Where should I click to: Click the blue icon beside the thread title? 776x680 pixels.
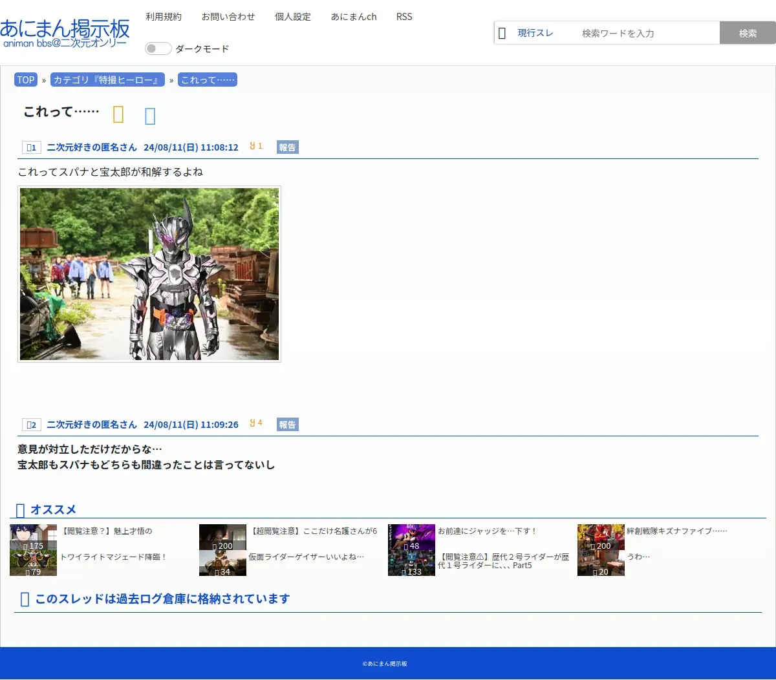[150, 116]
